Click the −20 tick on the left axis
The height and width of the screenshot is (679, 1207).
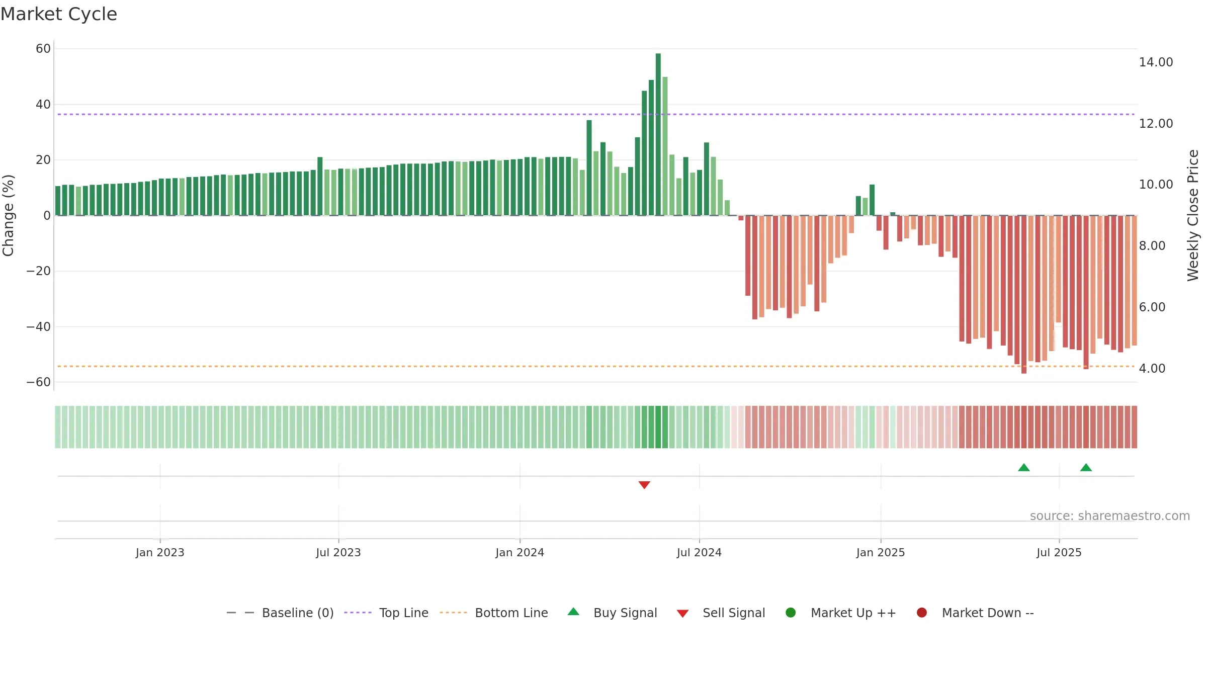(x=39, y=271)
